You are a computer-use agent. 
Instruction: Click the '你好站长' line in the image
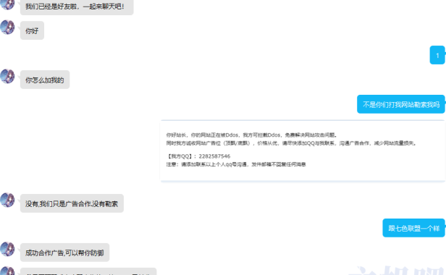tap(252, 135)
